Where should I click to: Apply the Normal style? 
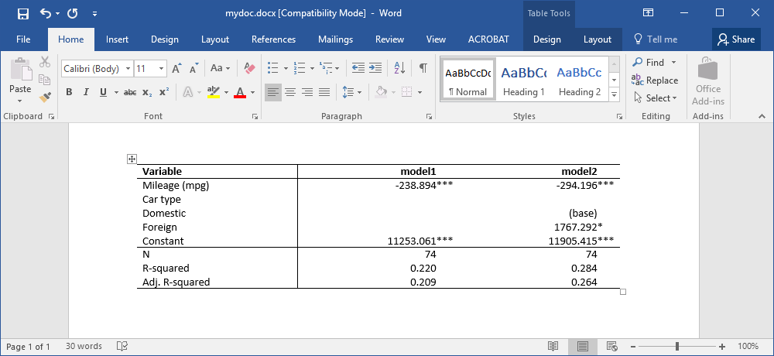pyautogui.click(x=468, y=80)
